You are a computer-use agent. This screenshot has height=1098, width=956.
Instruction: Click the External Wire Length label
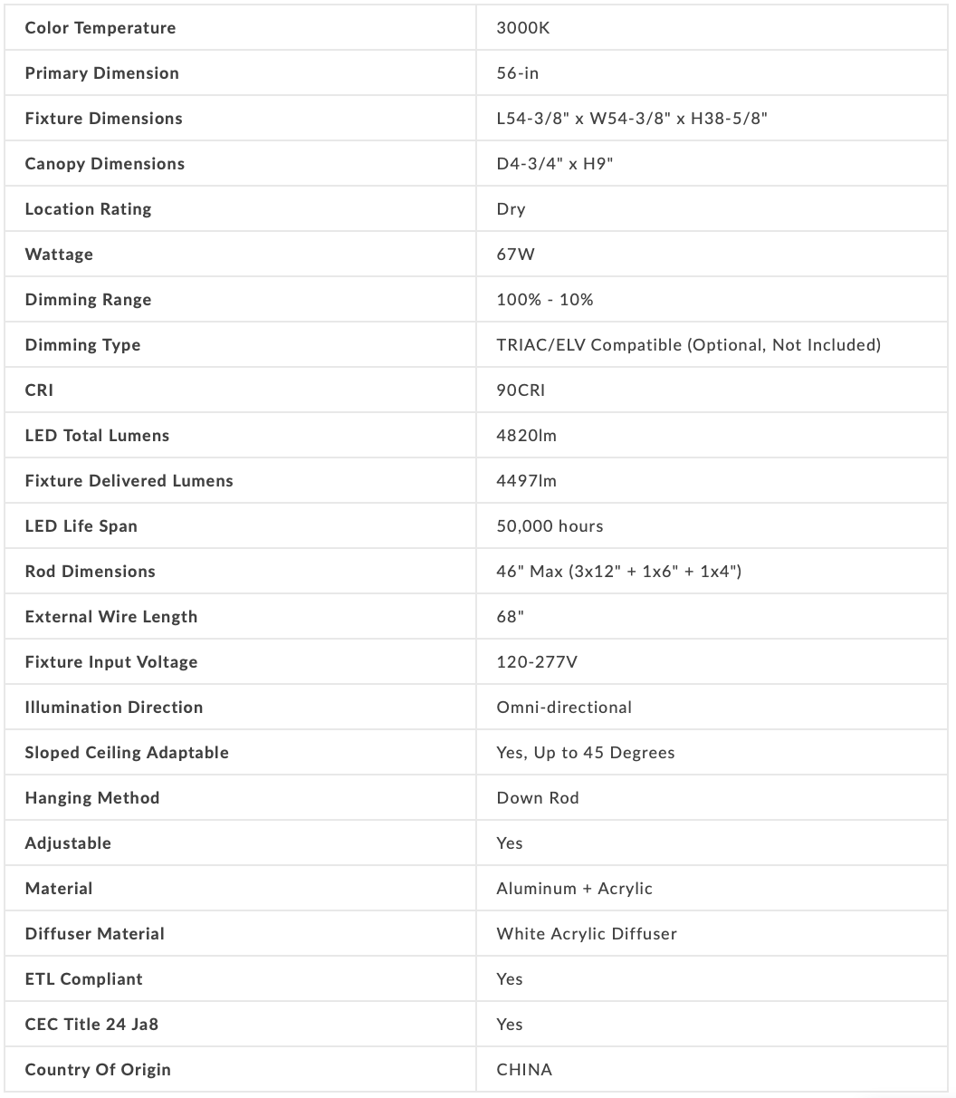(111, 617)
